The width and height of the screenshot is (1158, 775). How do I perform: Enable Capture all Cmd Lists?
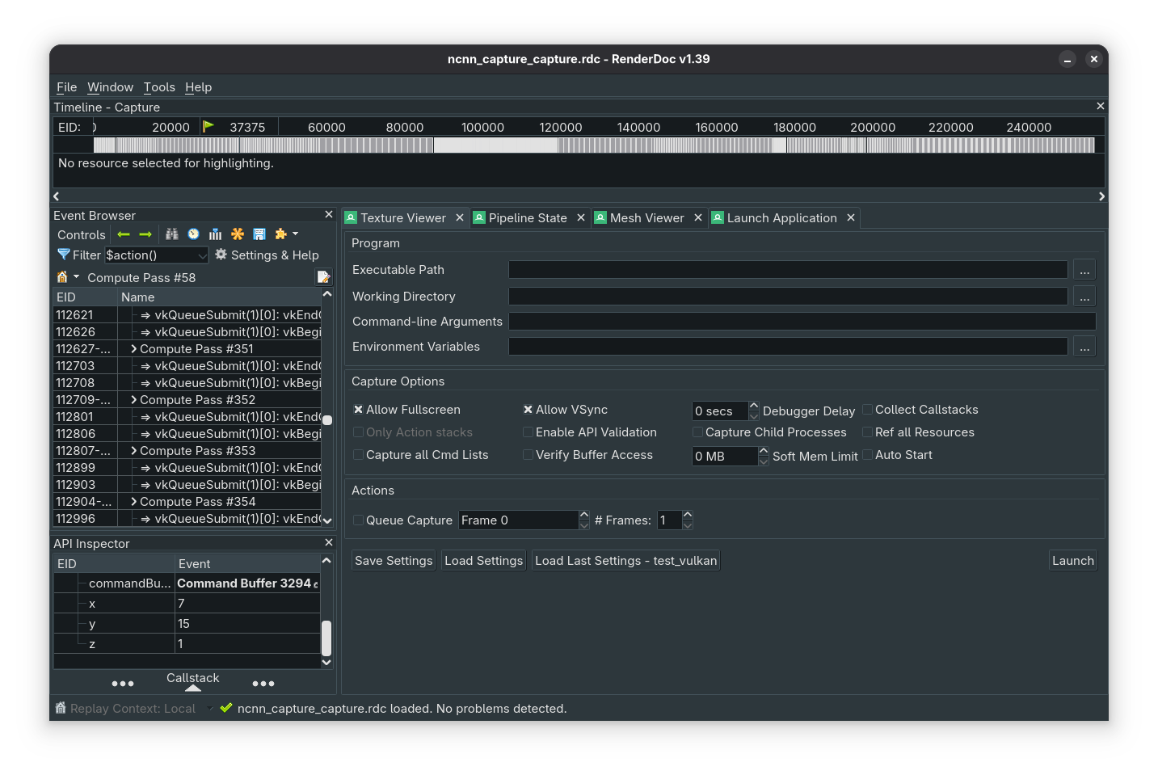pos(359,455)
